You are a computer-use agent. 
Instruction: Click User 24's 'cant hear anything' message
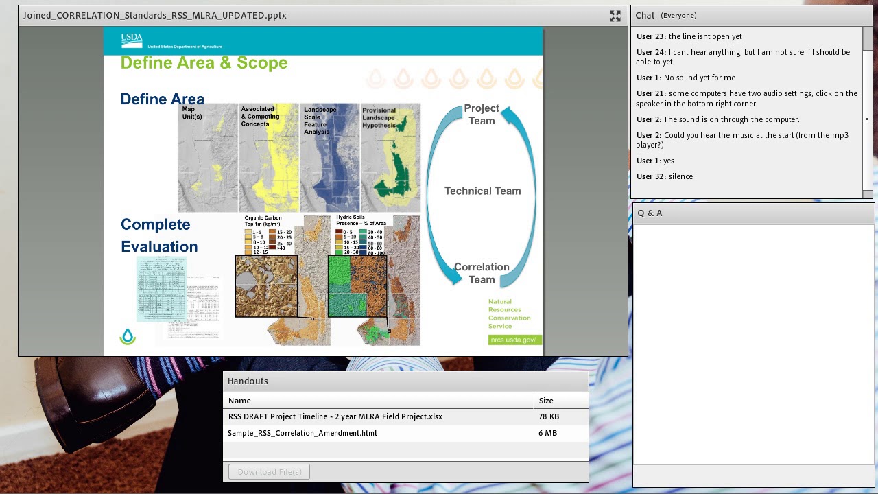tap(743, 57)
